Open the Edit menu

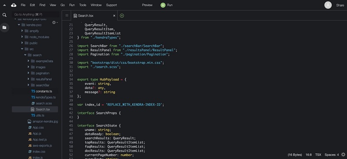(x=33, y=5)
